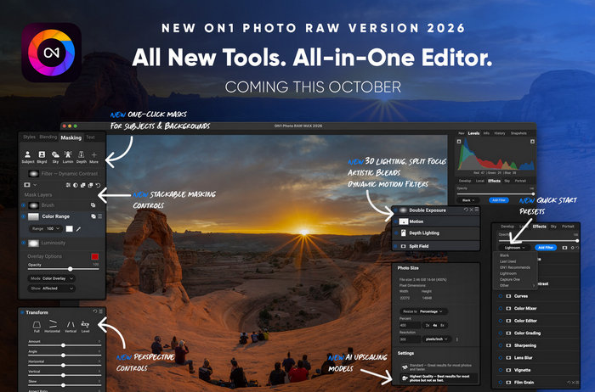Click the Percent input field
The width and height of the screenshot is (595, 392).
coord(410,325)
